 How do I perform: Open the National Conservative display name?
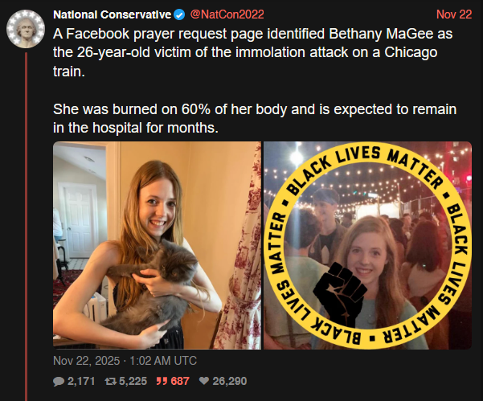tap(123, 14)
